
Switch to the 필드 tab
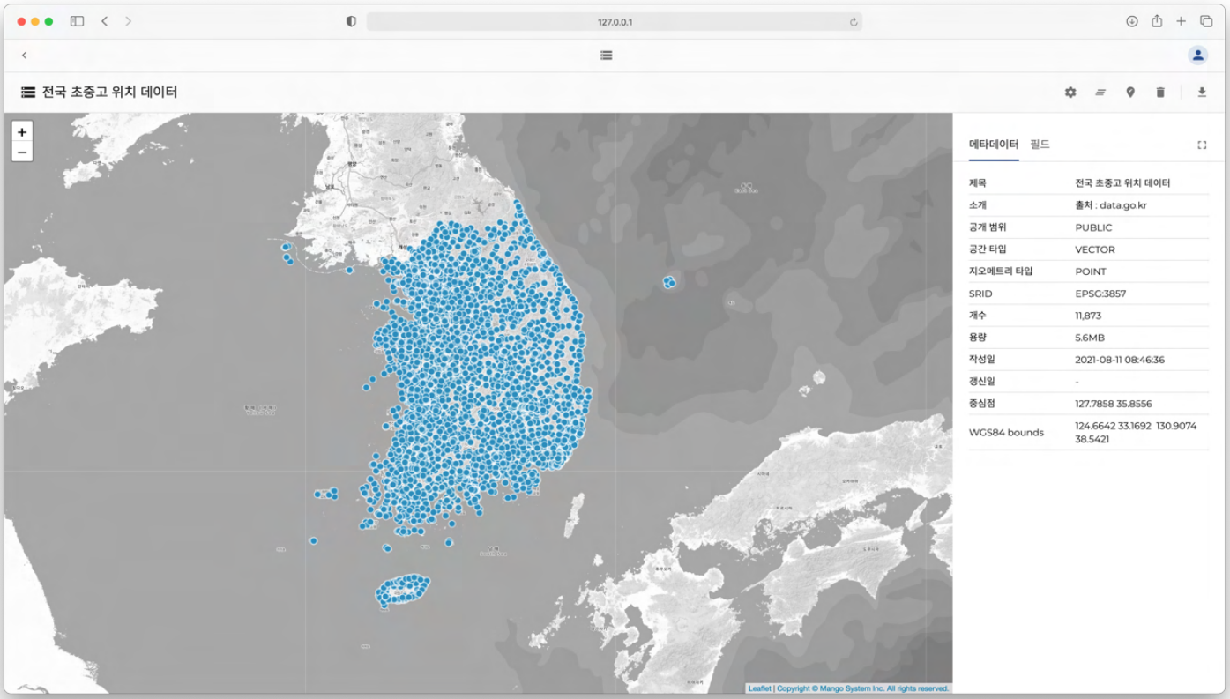coord(1040,145)
